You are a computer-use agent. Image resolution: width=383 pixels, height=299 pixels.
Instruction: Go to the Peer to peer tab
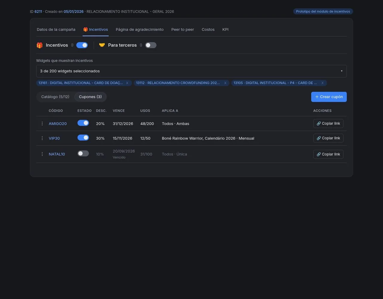pyautogui.click(x=183, y=30)
